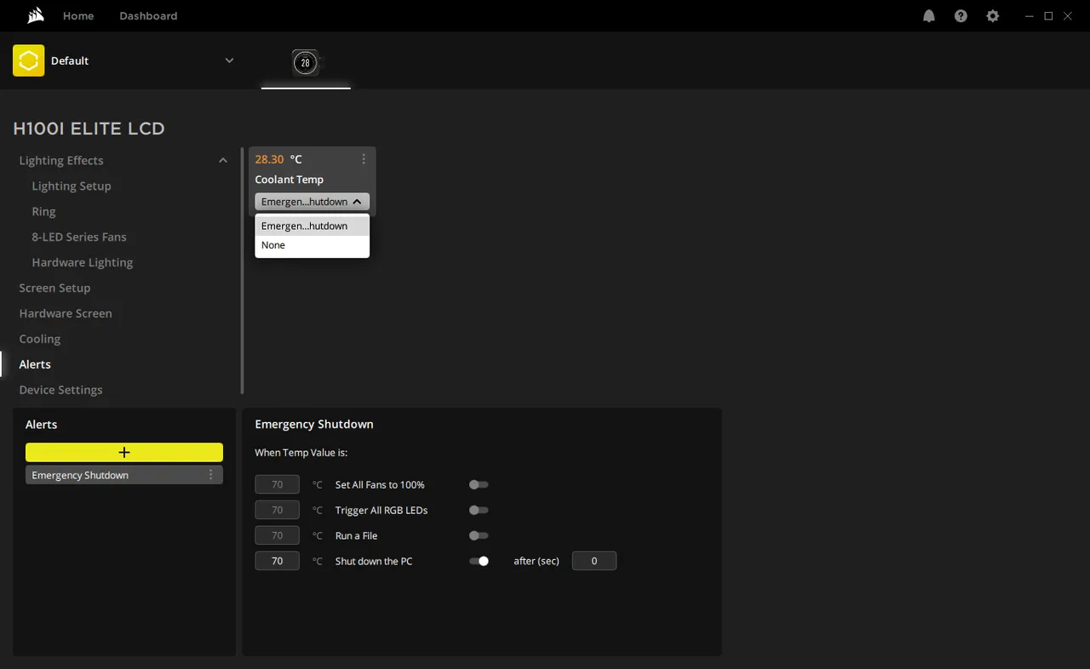This screenshot has height=669, width=1090.
Task: Open the notifications bell
Action: tap(929, 16)
